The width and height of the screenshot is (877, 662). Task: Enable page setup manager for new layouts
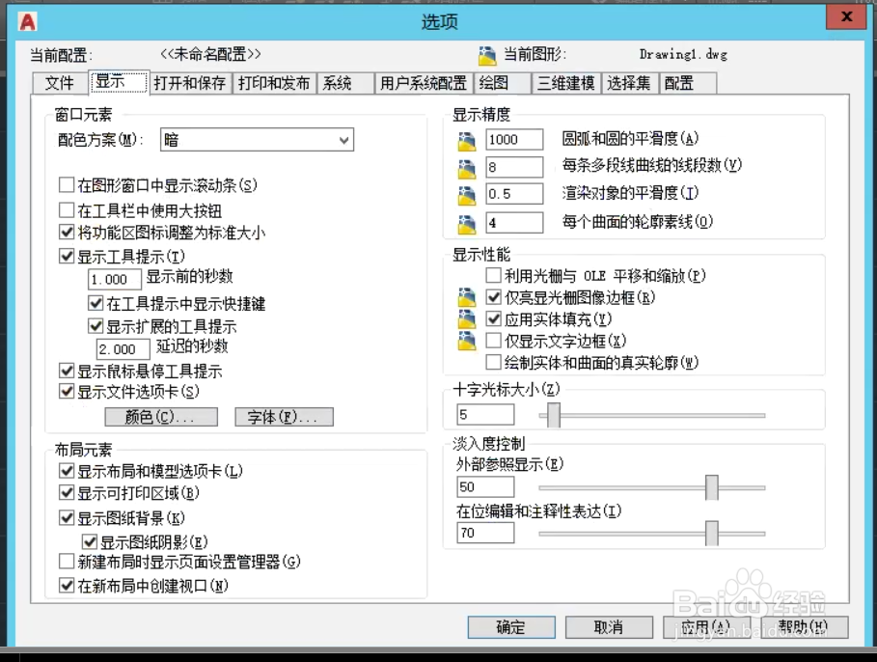(67, 560)
